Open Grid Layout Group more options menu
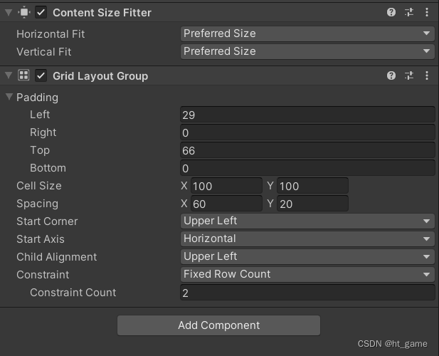Image resolution: width=439 pixels, height=356 pixels. 427,75
